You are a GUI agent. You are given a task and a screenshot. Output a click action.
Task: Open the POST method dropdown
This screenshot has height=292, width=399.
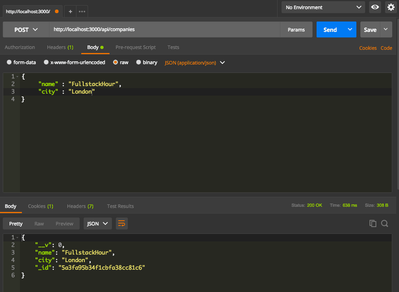click(26, 29)
